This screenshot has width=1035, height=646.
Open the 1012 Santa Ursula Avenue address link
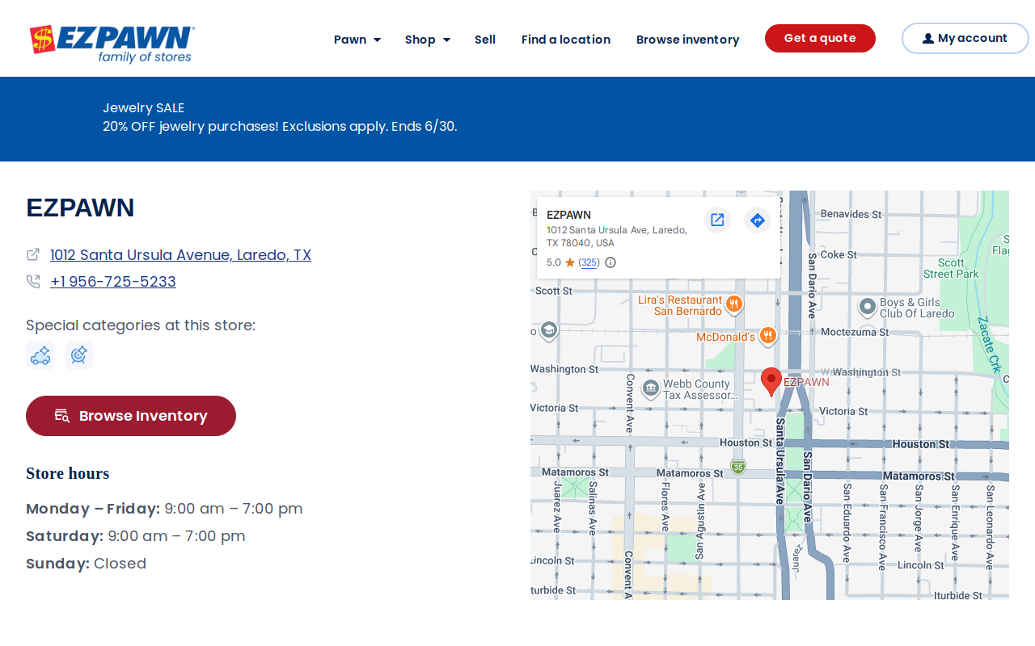tap(180, 255)
